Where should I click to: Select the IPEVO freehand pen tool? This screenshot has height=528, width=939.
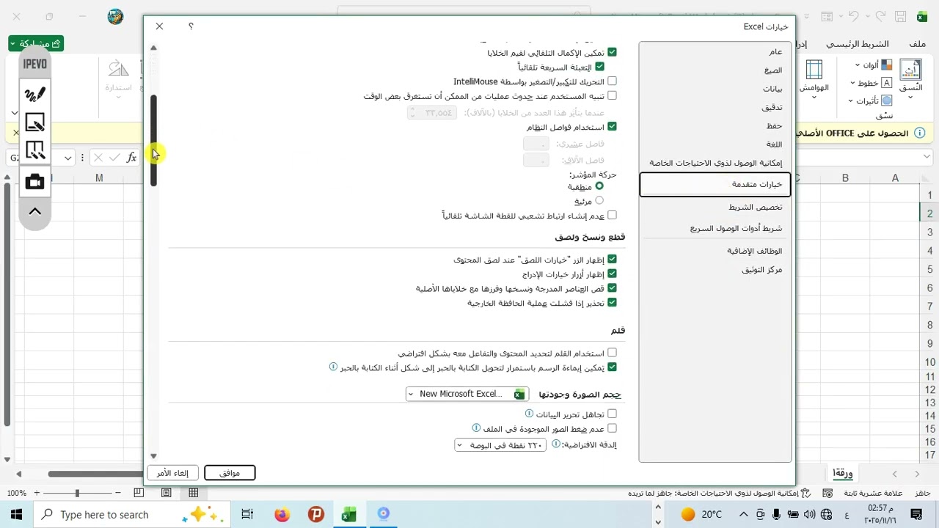tap(34, 94)
